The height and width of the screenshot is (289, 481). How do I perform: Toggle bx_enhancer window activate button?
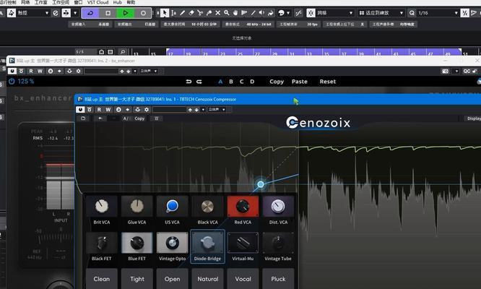click(x=12, y=72)
